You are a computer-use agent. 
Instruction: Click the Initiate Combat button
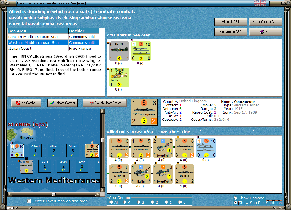point(63,103)
